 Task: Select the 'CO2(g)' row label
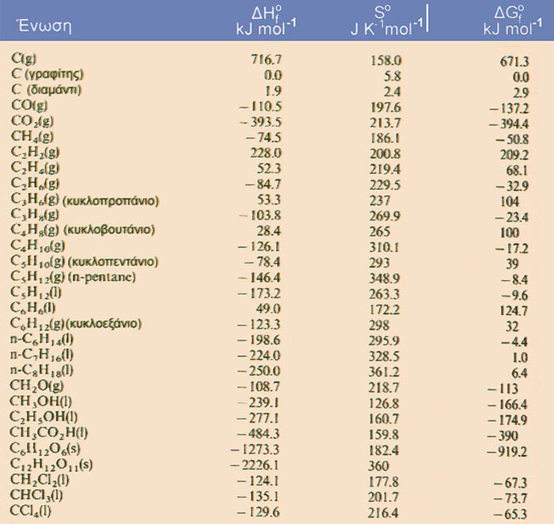(x=32, y=121)
